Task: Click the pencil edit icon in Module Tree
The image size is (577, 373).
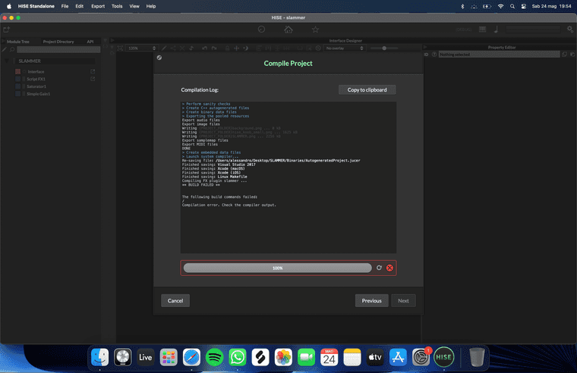Action: [x=5, y=49]
